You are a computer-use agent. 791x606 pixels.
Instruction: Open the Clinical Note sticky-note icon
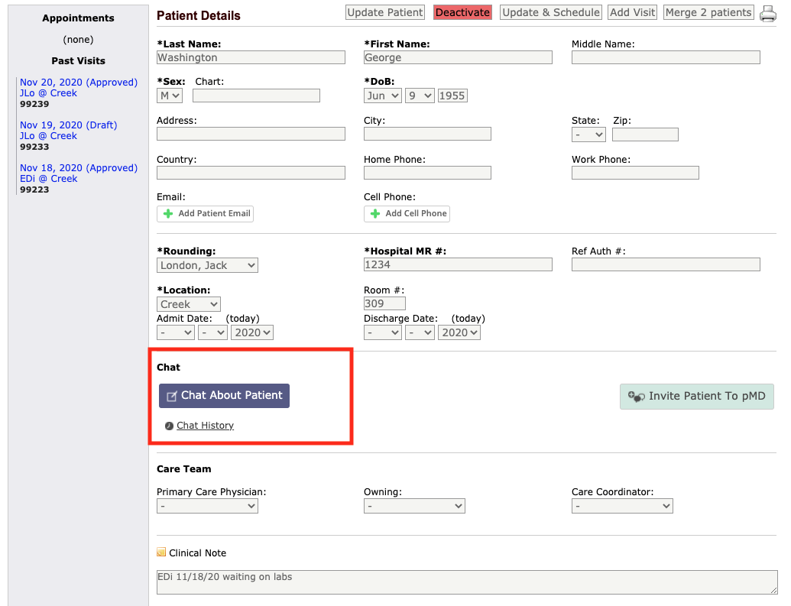(x=160, y=552)
